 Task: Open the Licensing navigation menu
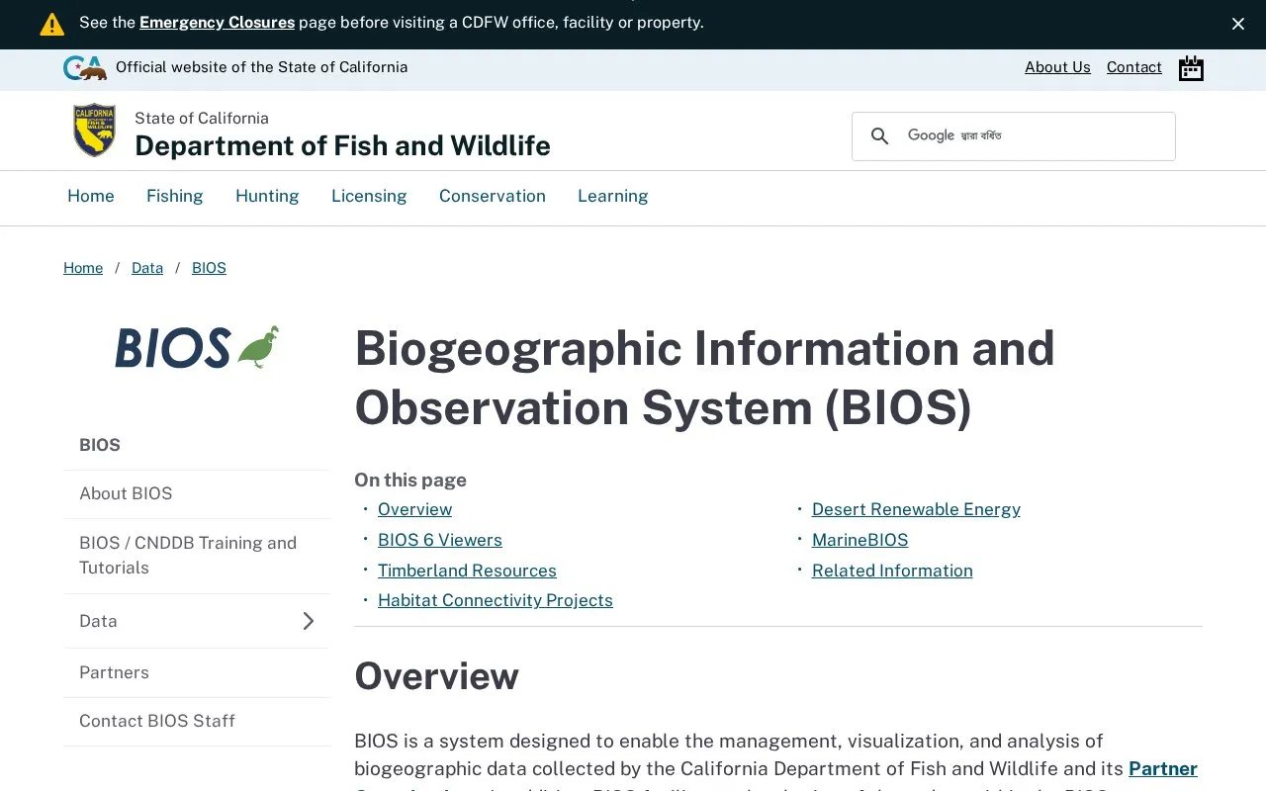[369, 196]
